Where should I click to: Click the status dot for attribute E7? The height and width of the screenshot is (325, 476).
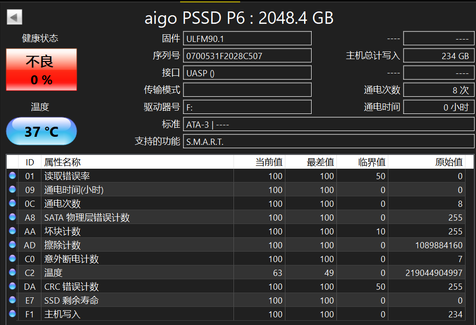12,300
